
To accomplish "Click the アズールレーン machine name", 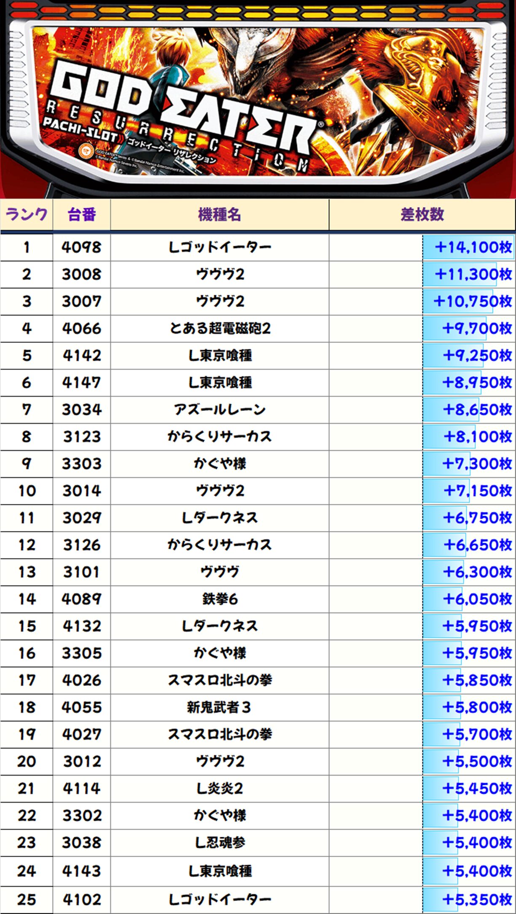I will (219, 410).
